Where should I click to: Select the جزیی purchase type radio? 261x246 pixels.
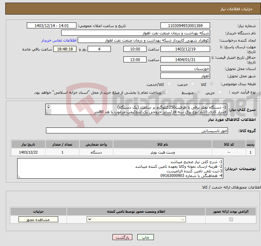[x=220, y=92]
